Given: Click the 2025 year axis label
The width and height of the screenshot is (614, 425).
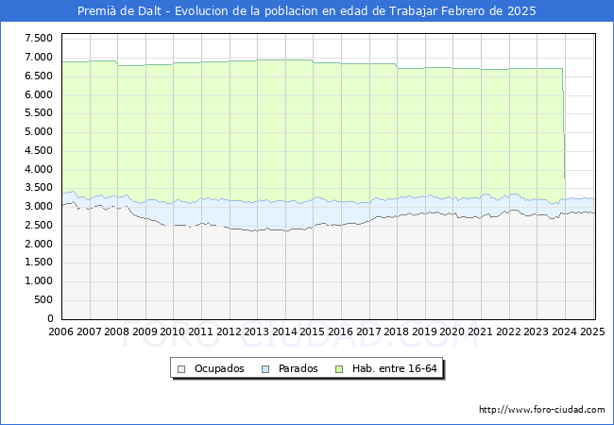Looking at the screenshot, I should click(x=592, y=331).
